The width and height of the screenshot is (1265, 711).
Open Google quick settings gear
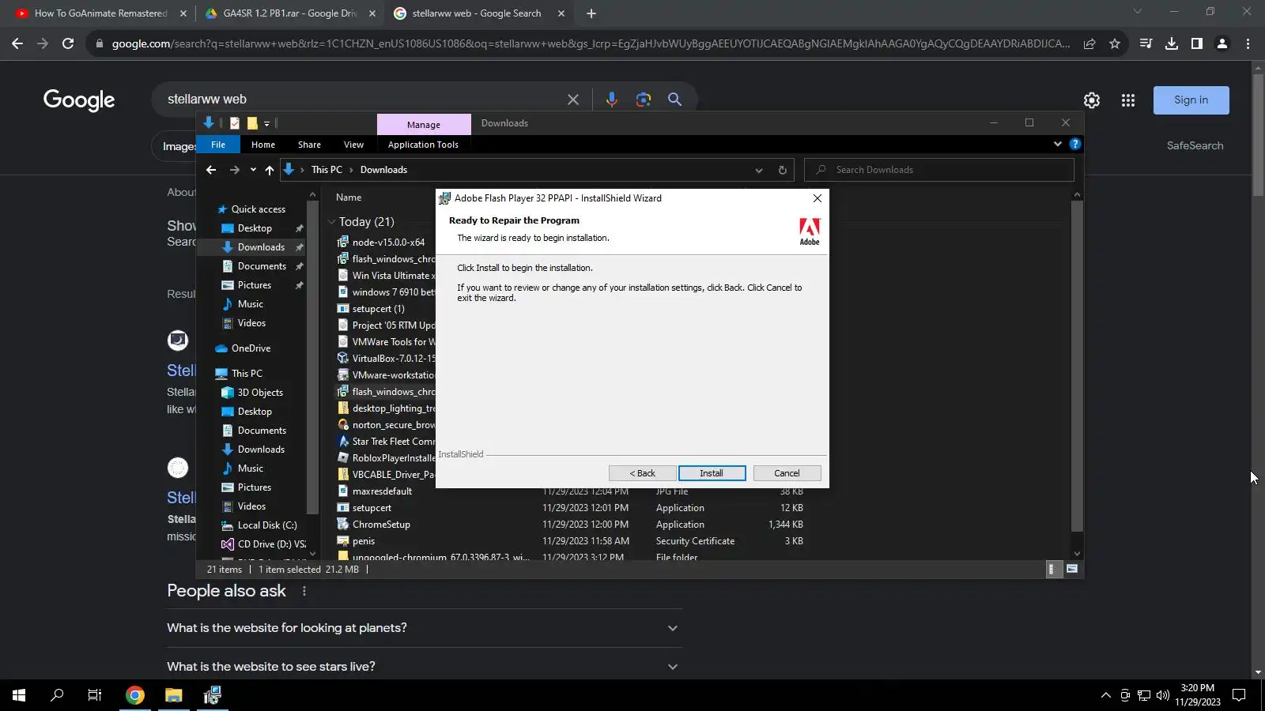pyautogui.click(x=1092, y=100)
